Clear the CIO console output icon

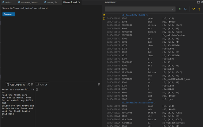point(99,85)
